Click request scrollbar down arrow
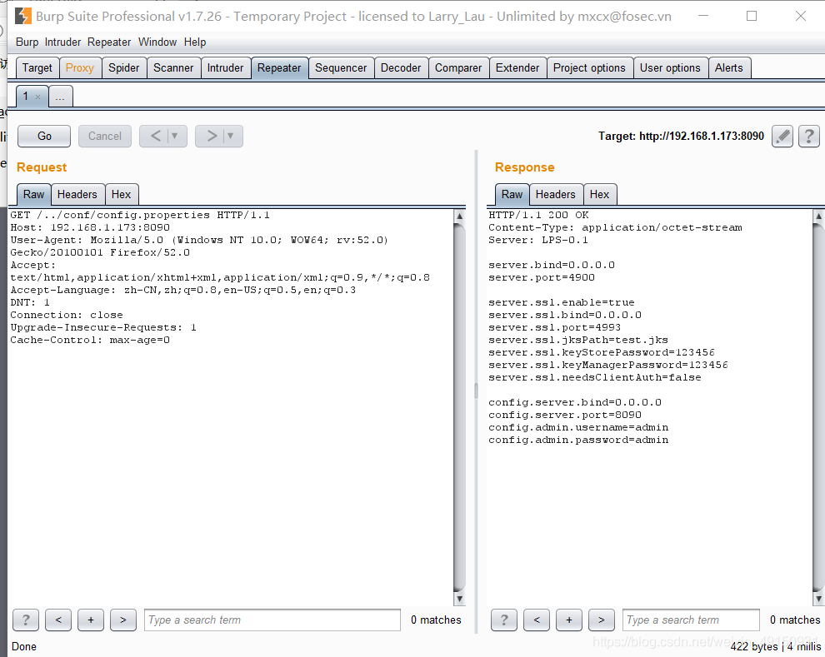 click(x=459, y=599)
